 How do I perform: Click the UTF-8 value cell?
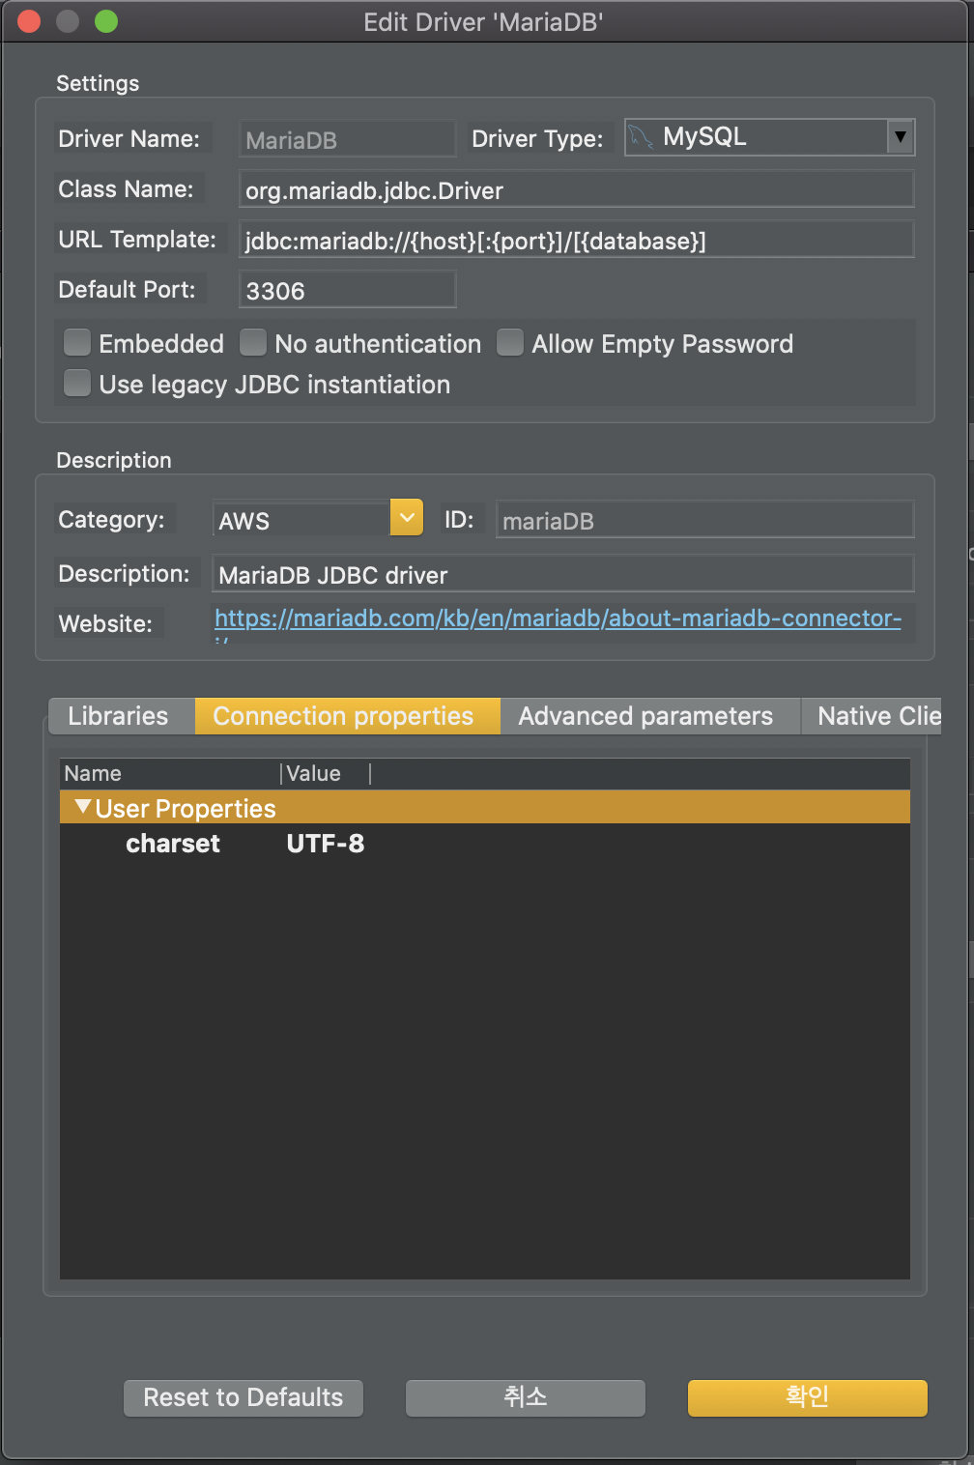point(326,844)
